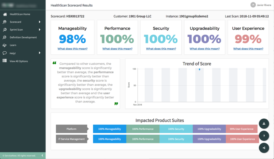Click the ServiceNow All rights reserved footer
The height and width of the screenshot is (159, 274).
click(19, 156)
